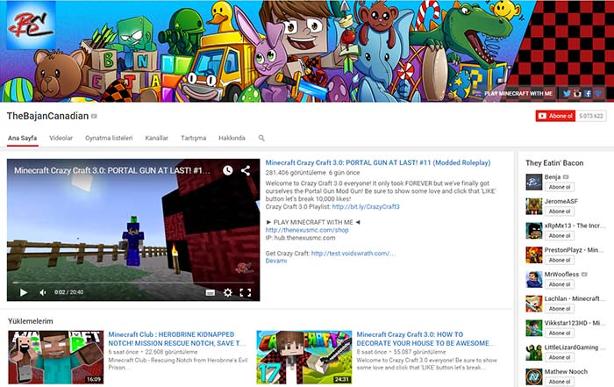Mute the video with the speaker icon

[x=41, y=292]
